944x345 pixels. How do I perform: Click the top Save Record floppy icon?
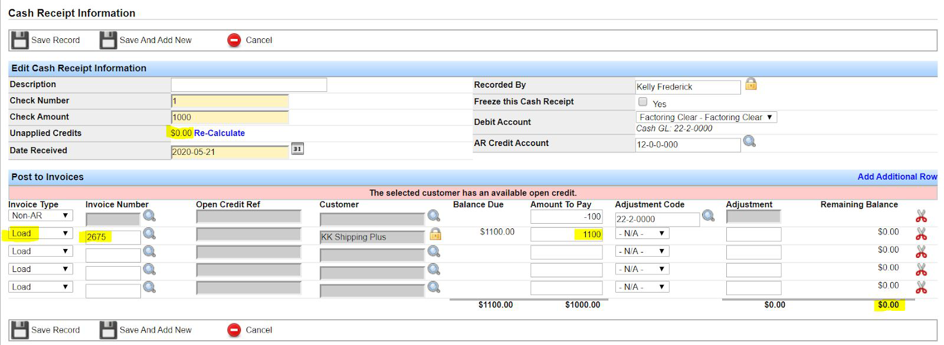pyautogui.click(x=20, y=40)
